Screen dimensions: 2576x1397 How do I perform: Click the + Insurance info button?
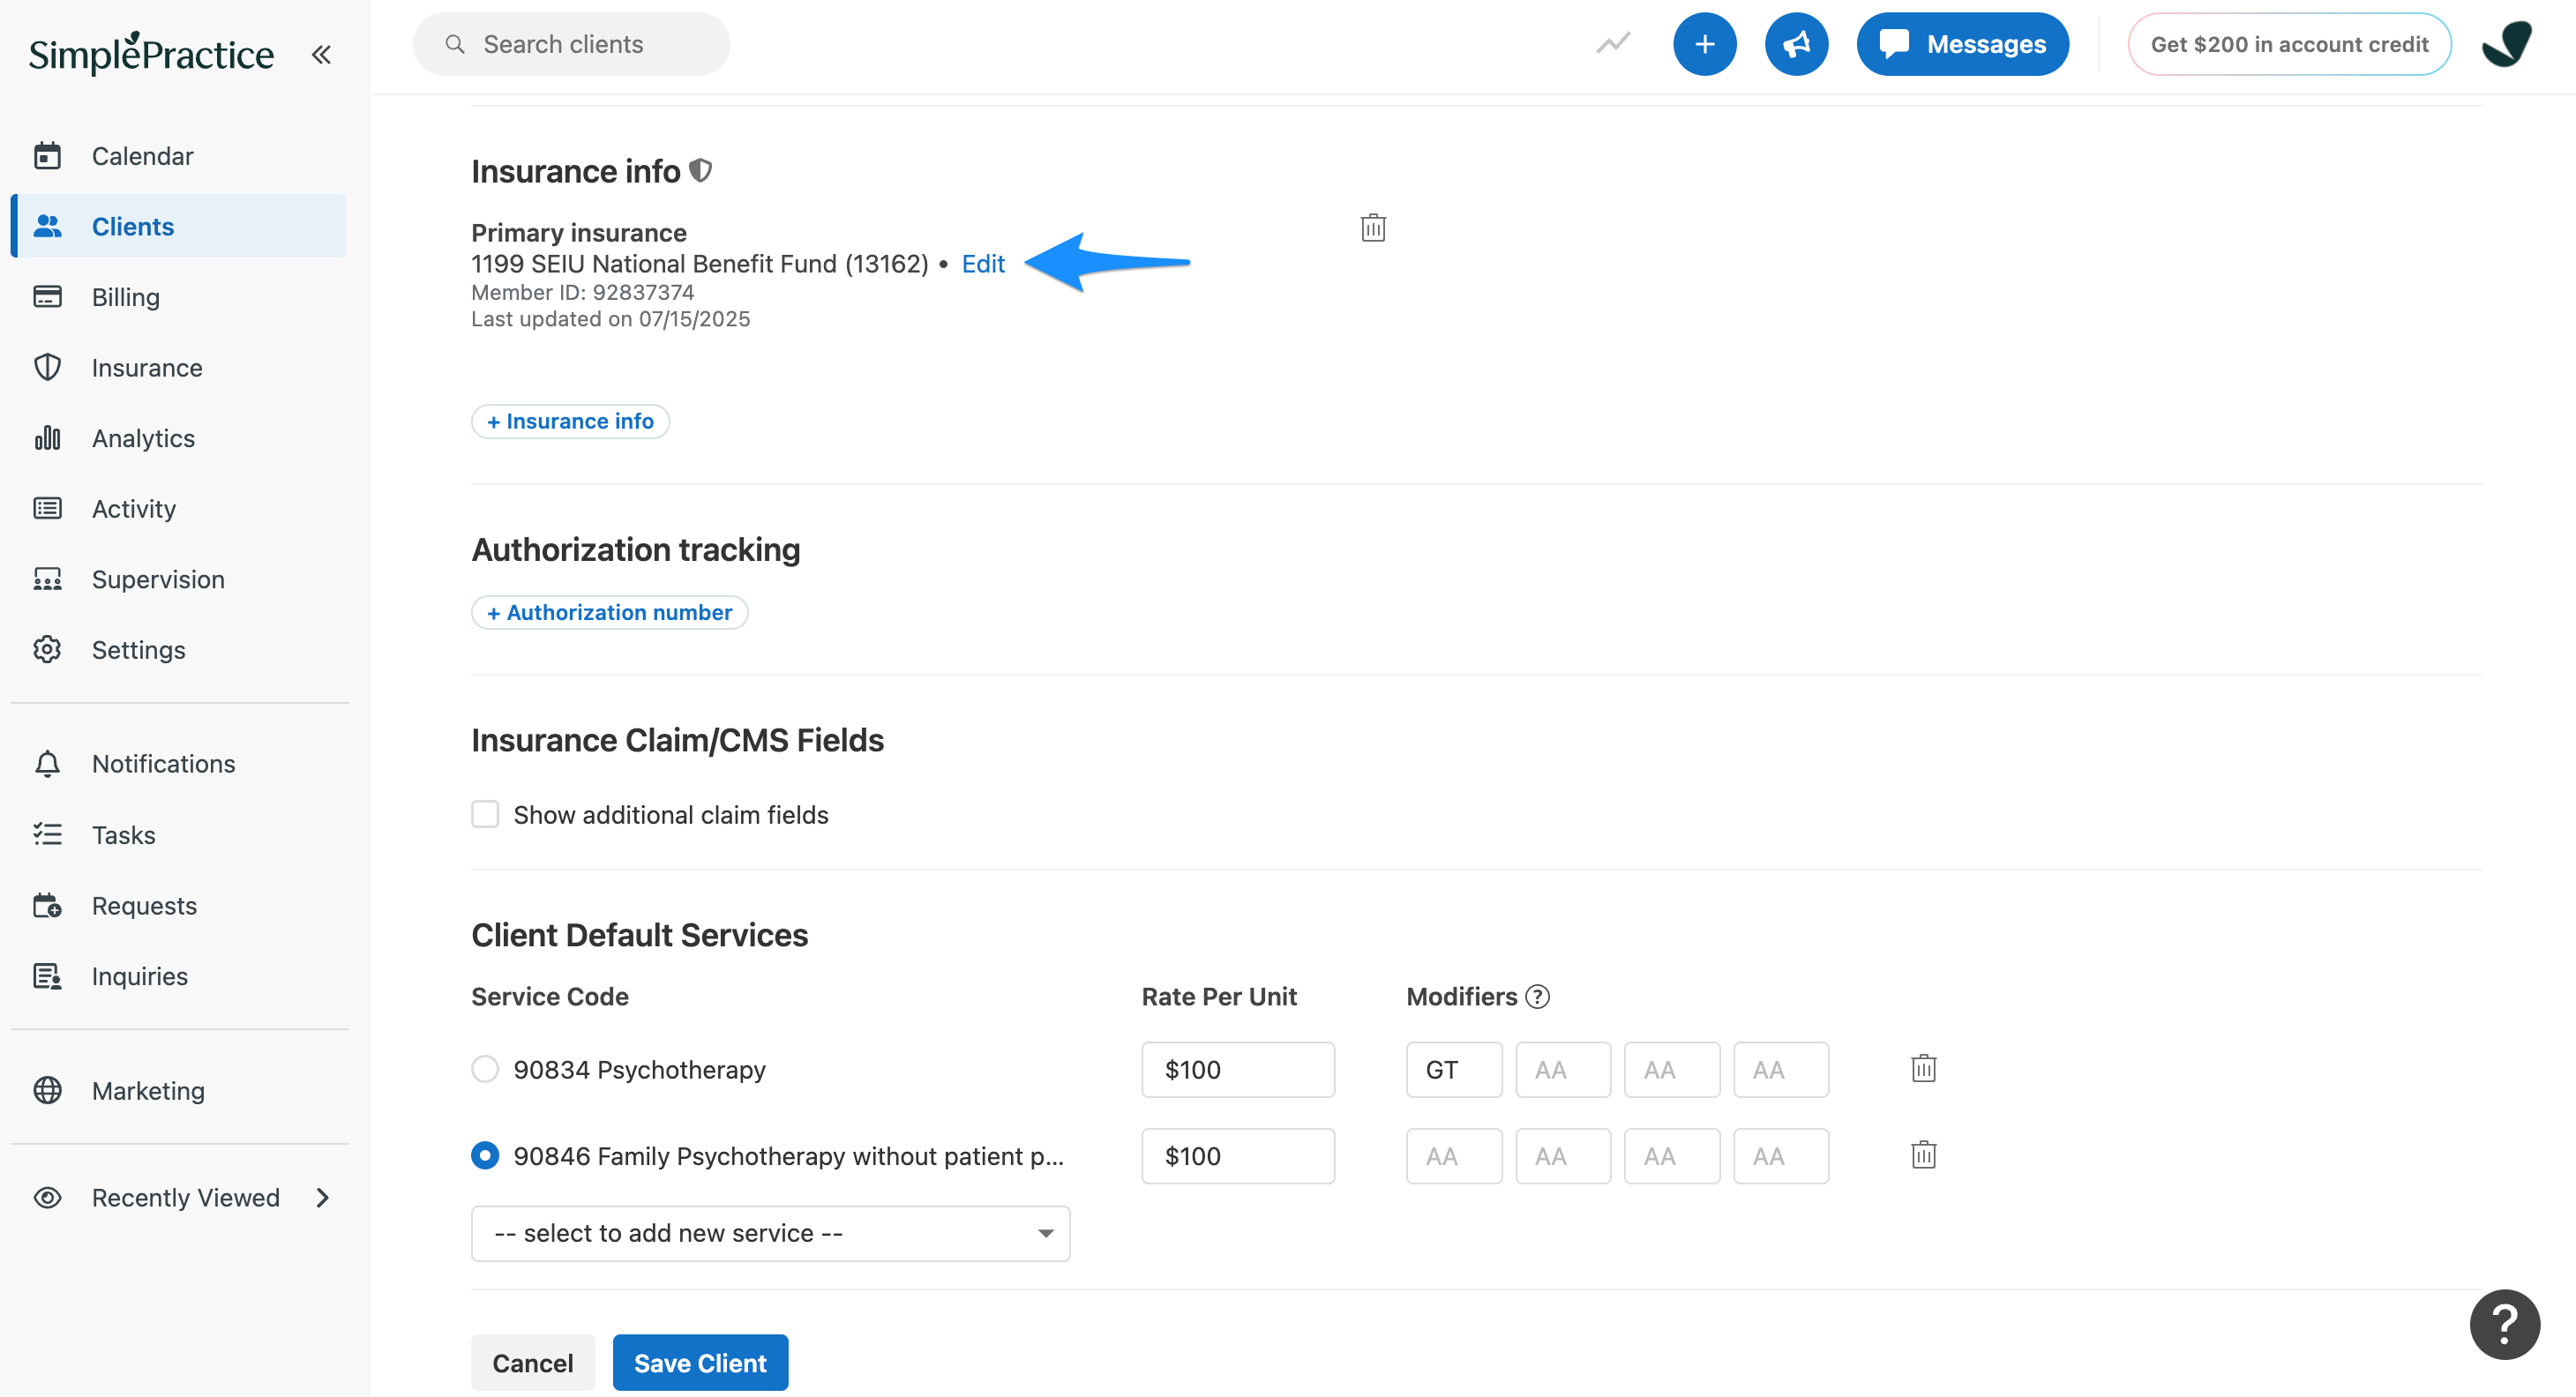[570, 421]
